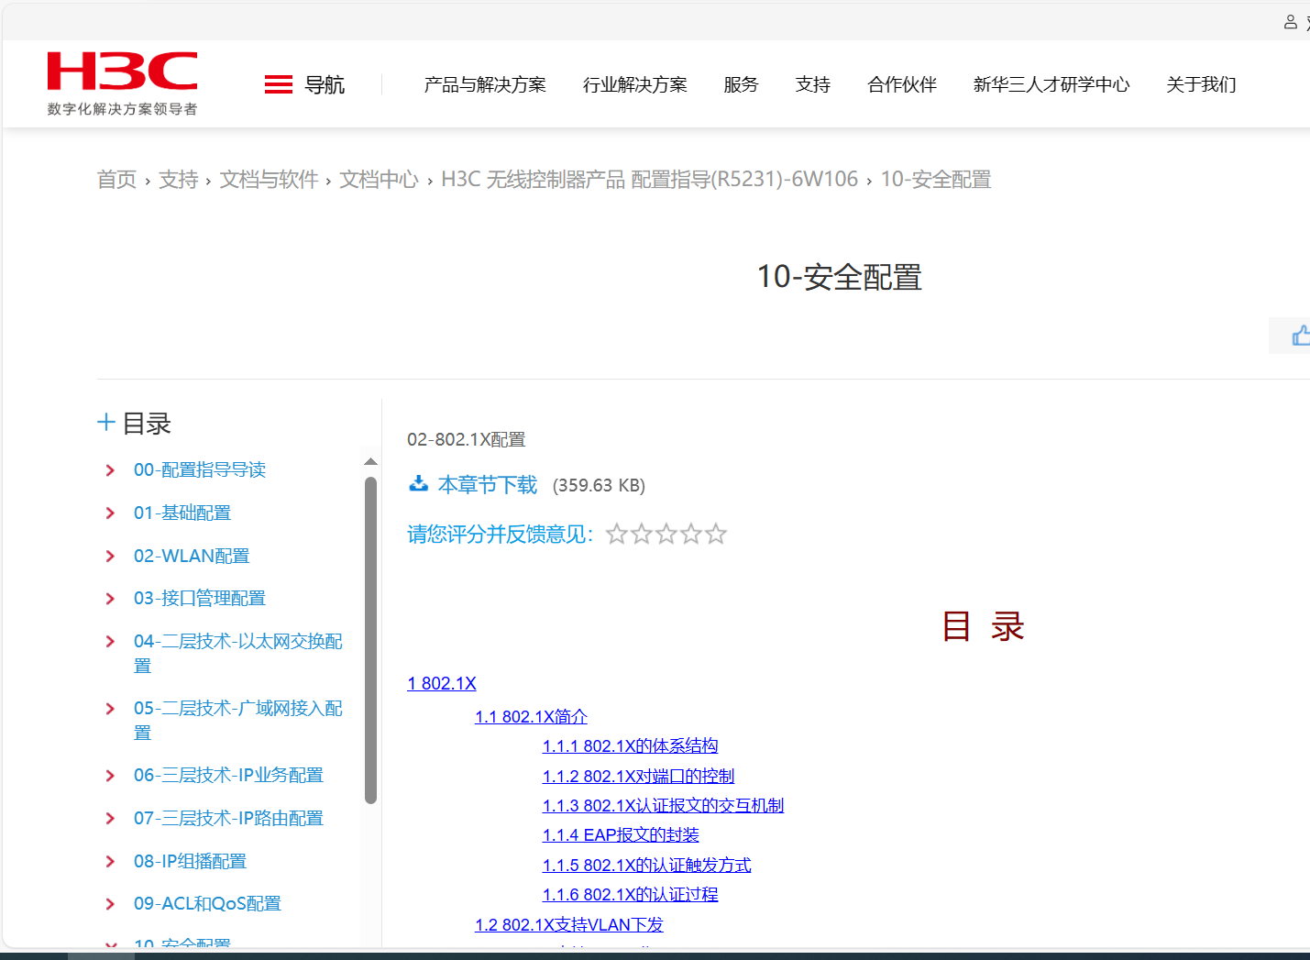Viewport: 1310px width, 960px height.
Task: Select 01-基础配置 in the sidebar
Action: tap(182, 513)
